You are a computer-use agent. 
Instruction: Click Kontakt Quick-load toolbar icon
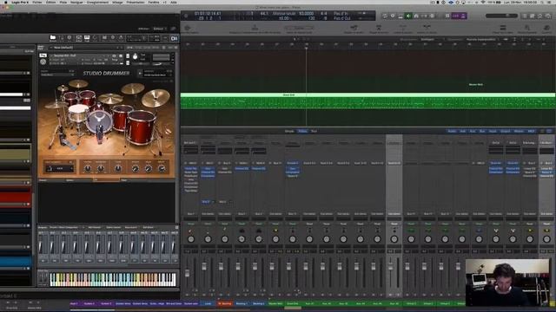[96, 38]
